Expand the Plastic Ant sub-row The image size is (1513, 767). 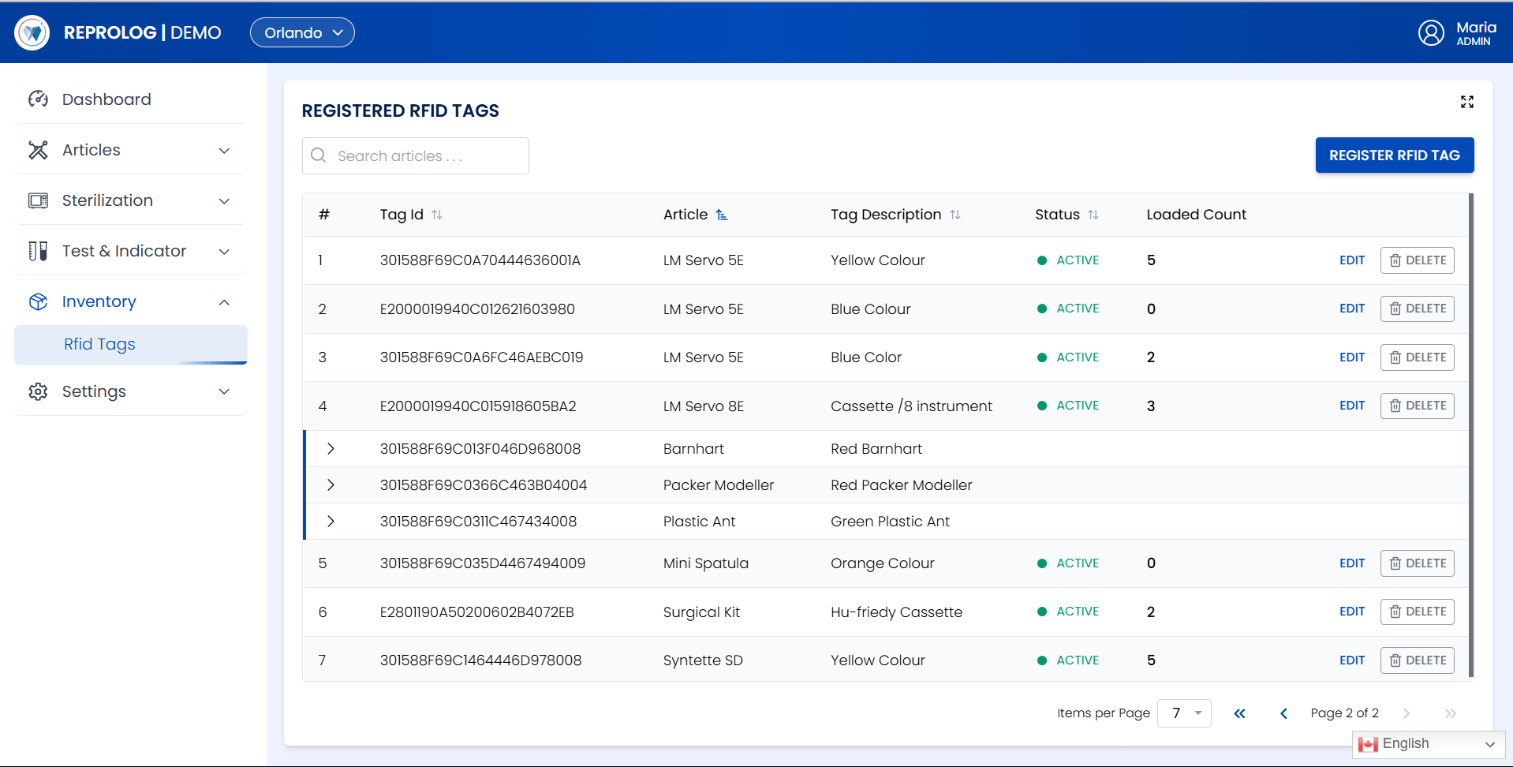(x=331, y=522)
